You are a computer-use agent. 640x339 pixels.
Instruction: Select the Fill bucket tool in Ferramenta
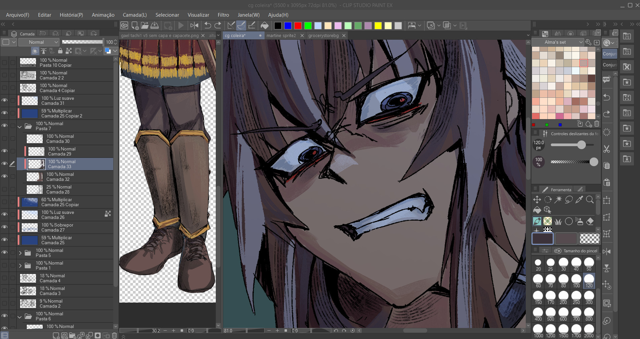click(x=537, y=210)
